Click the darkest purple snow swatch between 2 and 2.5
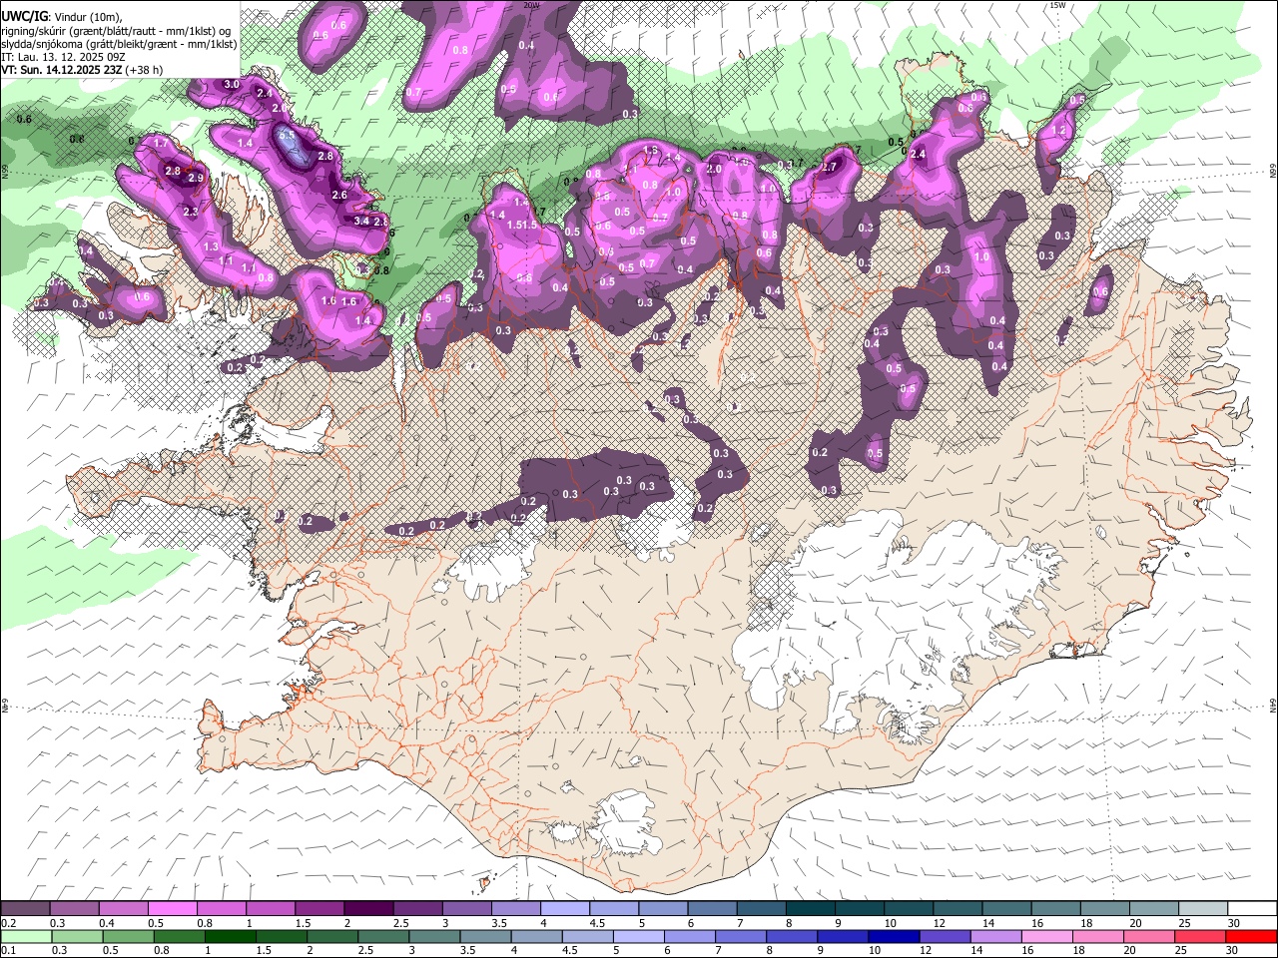Viewport: 1278px width, 958px height. coord(367,909)
